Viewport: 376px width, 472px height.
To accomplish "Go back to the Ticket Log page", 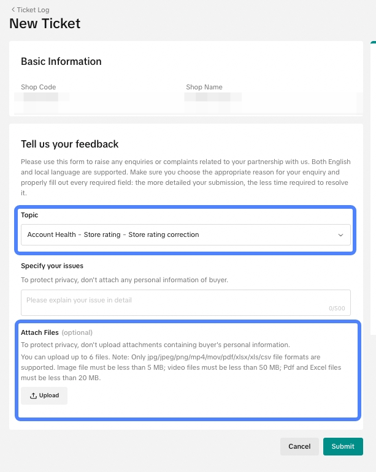I will click(33, 10).
